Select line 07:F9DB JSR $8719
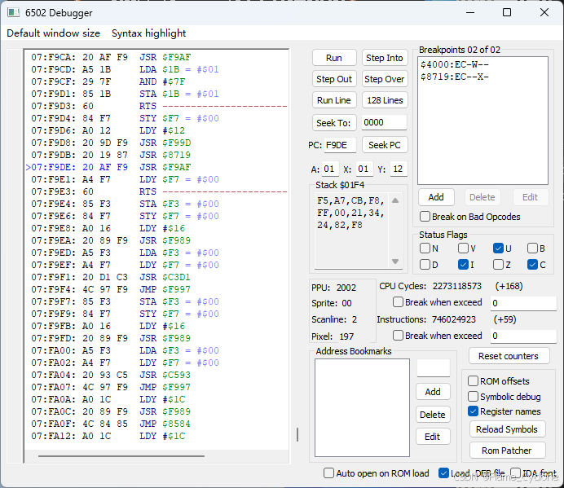The image size is (564, 488). pyautogui.click(x=111, y=155)
